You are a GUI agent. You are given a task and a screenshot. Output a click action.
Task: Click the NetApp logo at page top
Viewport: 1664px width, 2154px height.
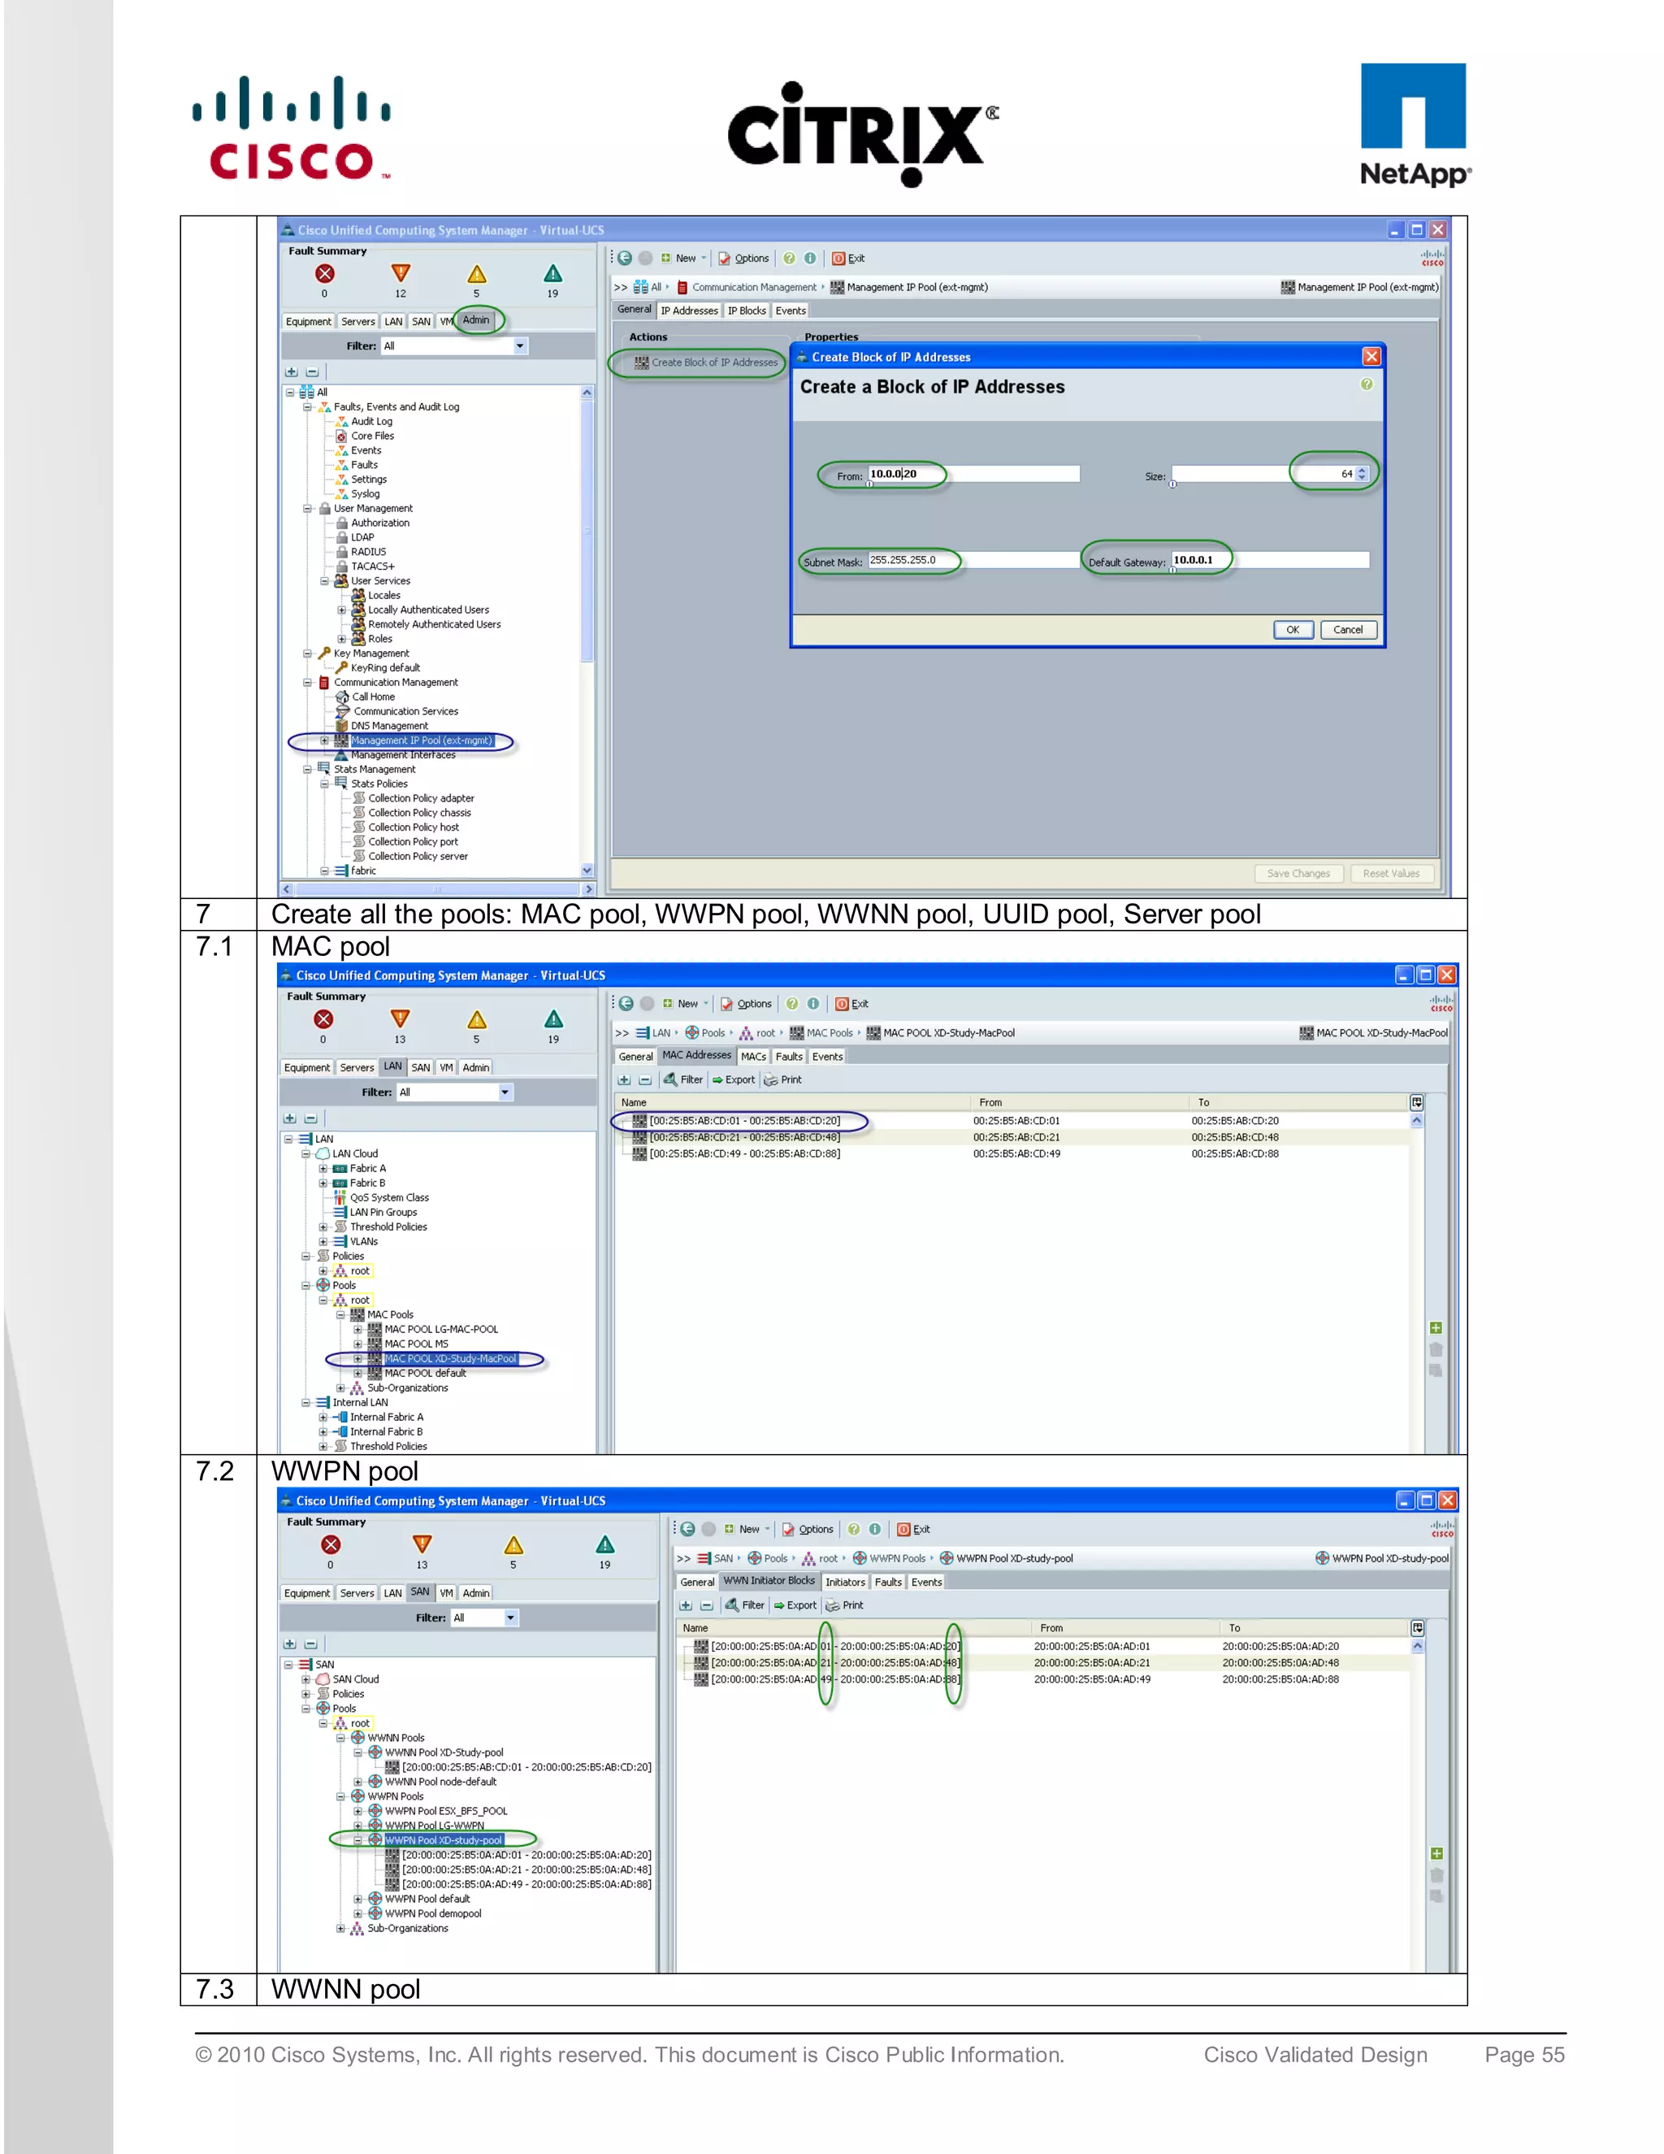pos(1415,125)
